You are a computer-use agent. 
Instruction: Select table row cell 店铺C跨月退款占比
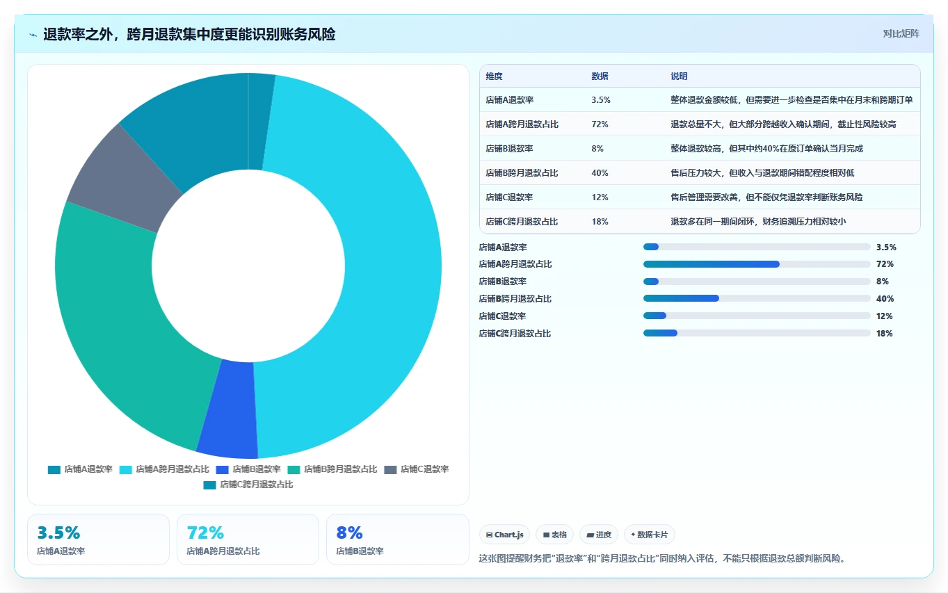click(522, 222)
